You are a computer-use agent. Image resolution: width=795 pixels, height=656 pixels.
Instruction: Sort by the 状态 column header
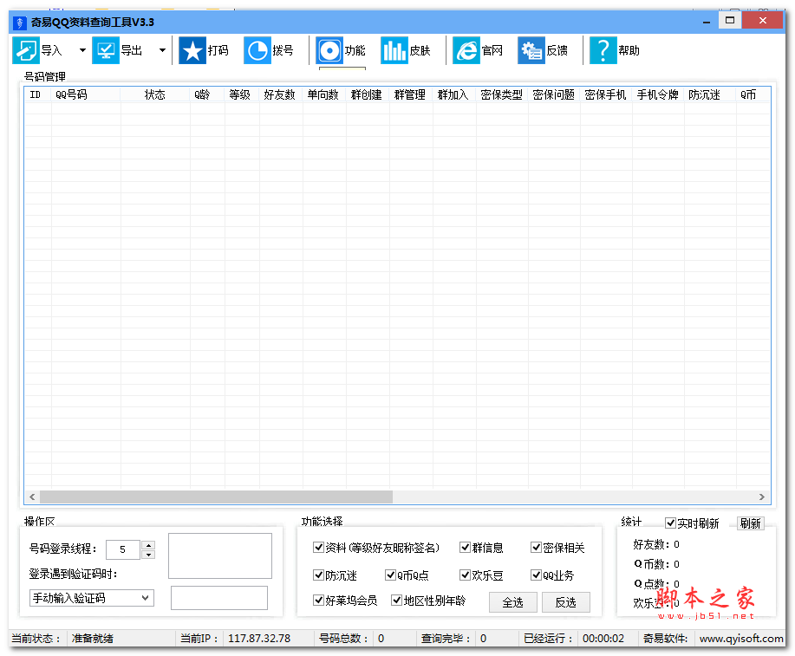point(155,94)
